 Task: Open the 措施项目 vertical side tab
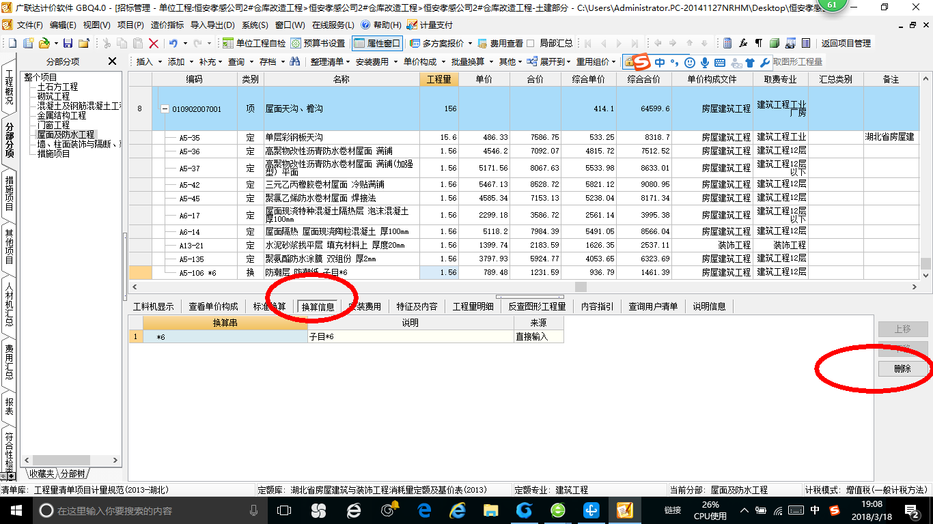9,193
